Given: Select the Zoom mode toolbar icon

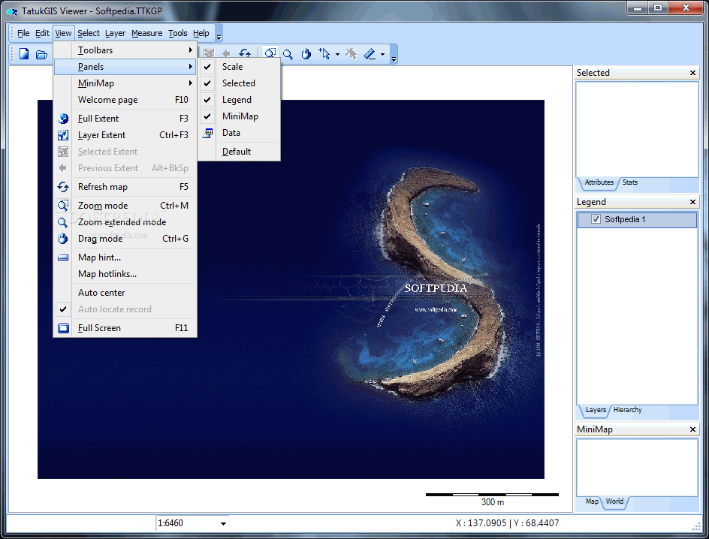Looking at the screenshot, I should click(270, 54).
